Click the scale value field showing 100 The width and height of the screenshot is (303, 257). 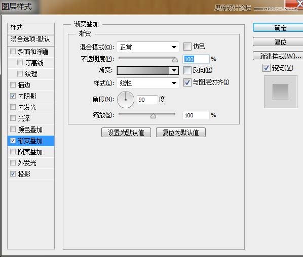pyautogui.click(x=196, y=115)
